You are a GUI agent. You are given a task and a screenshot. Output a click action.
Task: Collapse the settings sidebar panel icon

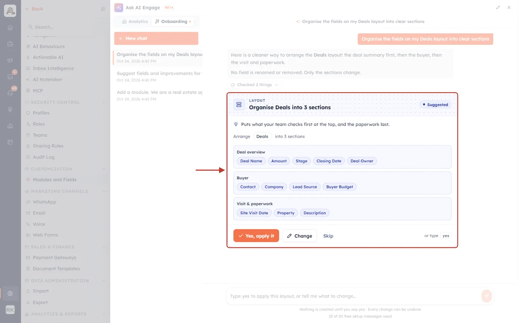pyautogui.click(x=103, y=9)
